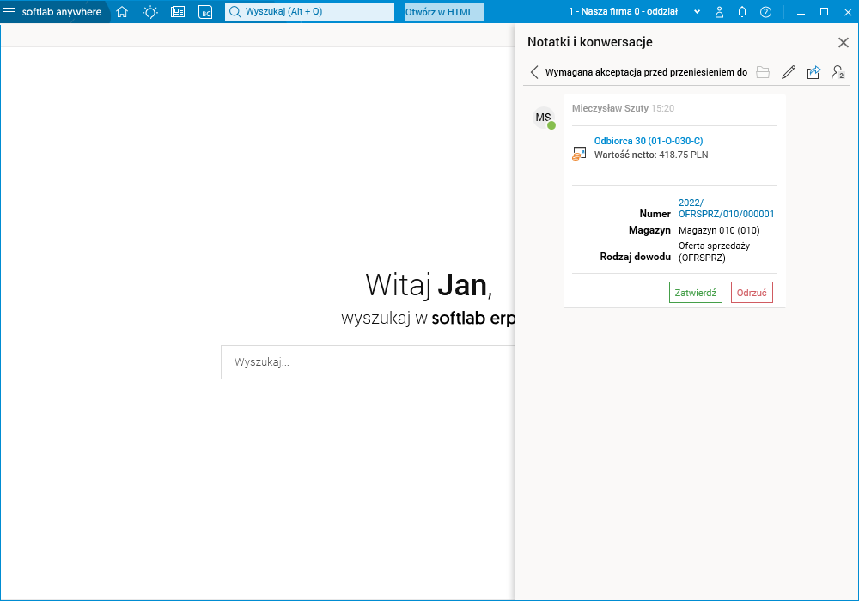Screen dimensions: 859x601
Task: Click the Zatwierdź button
Action: click(x=695, y=292)
